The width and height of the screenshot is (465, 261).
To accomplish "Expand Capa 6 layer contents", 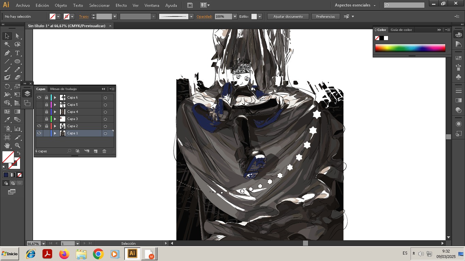I will click(x=55, y=98).
